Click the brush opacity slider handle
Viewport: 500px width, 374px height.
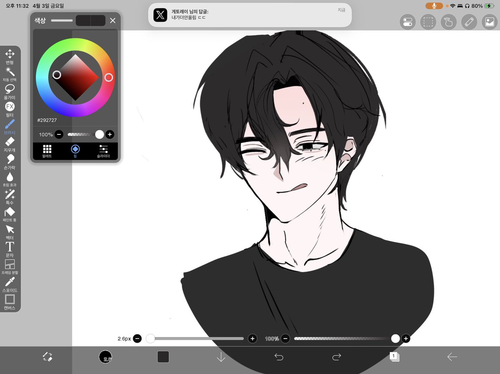tap(395, 339)
